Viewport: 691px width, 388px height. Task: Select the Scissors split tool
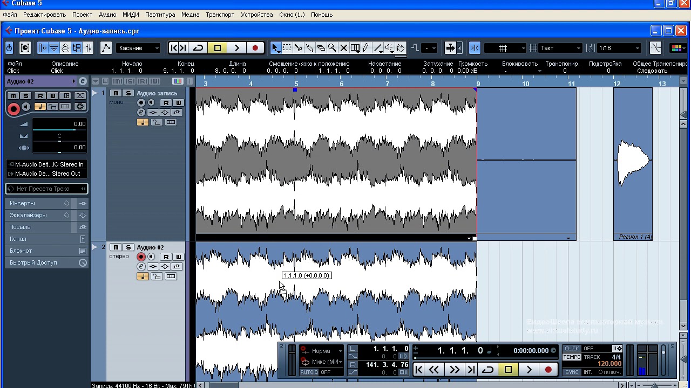pyautogui.click(x=298, y=48)
